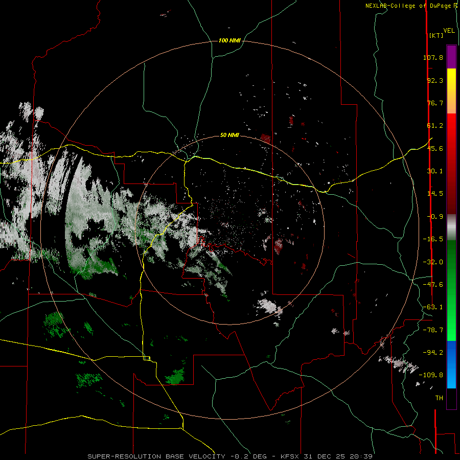Click the 100 NMI range ring label

(229, 40)
